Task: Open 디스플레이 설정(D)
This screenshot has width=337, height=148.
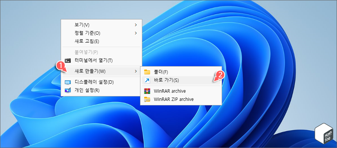Action: point(101,82)
